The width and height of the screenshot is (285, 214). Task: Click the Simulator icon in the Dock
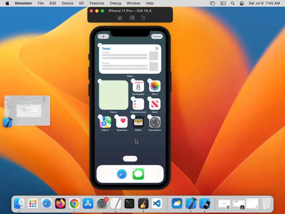(x=205, y=203)
